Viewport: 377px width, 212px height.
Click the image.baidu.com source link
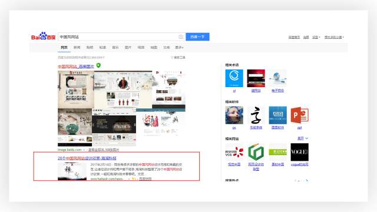click(x=70, y=150)
